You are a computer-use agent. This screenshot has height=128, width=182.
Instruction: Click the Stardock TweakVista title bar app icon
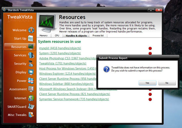[4, 10]
